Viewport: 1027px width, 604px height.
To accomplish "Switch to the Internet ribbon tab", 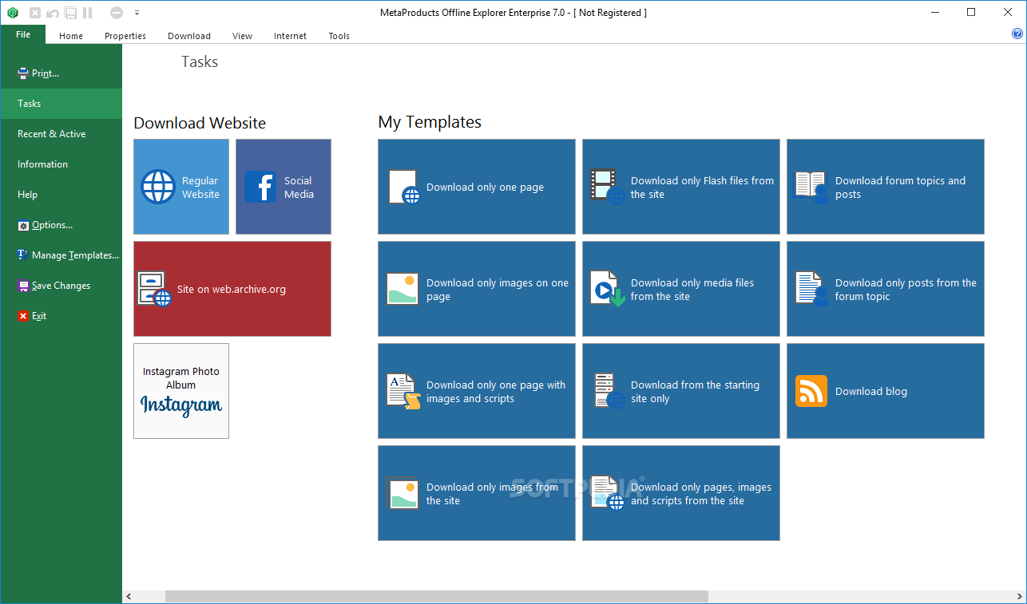I will coord(290,36).
